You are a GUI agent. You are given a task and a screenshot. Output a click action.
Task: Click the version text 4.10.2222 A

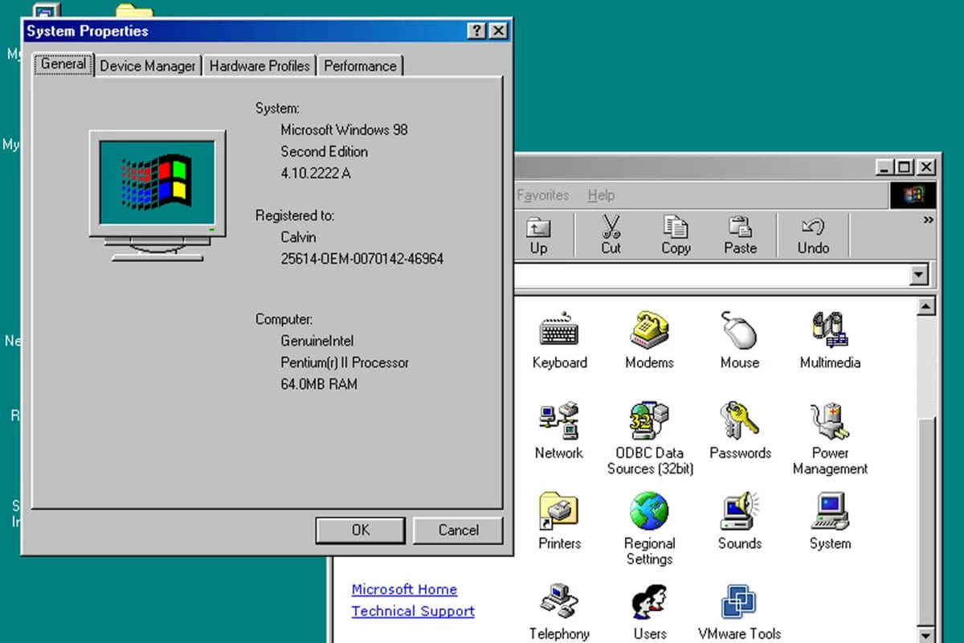coord(315,173)
